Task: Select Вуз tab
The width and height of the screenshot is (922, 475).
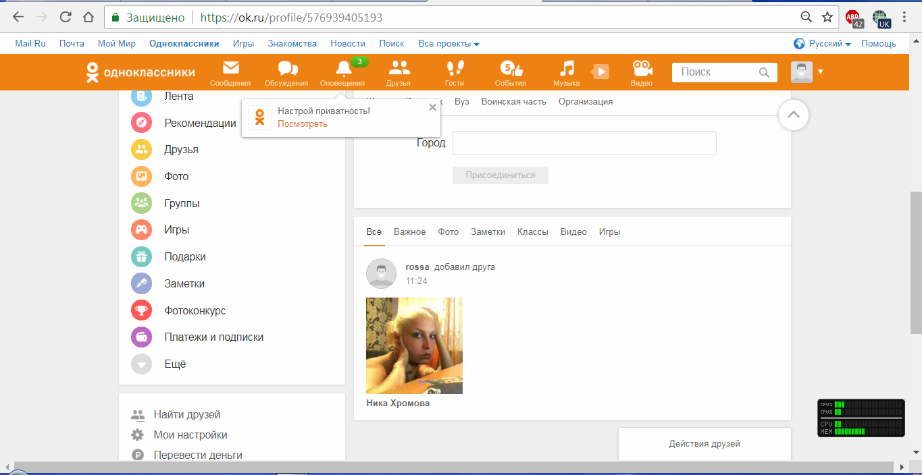Action: tap(461, 101)
